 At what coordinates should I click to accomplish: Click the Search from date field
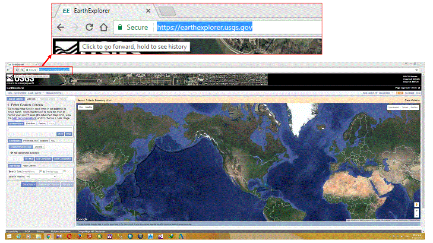(x=31, y=171)
